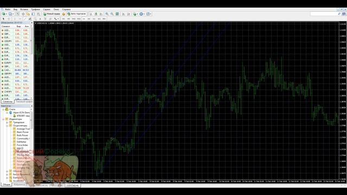Switch to M15 timeframe
The height and width of the screenshot is (195, 347).
(x=74, y=19)
